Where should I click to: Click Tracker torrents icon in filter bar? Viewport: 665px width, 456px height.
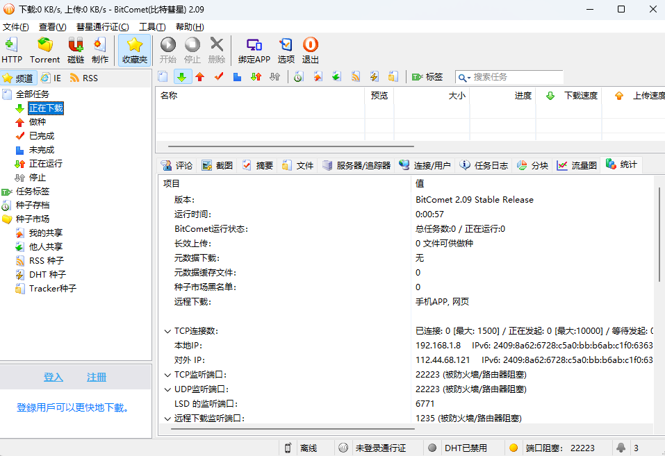393,77
